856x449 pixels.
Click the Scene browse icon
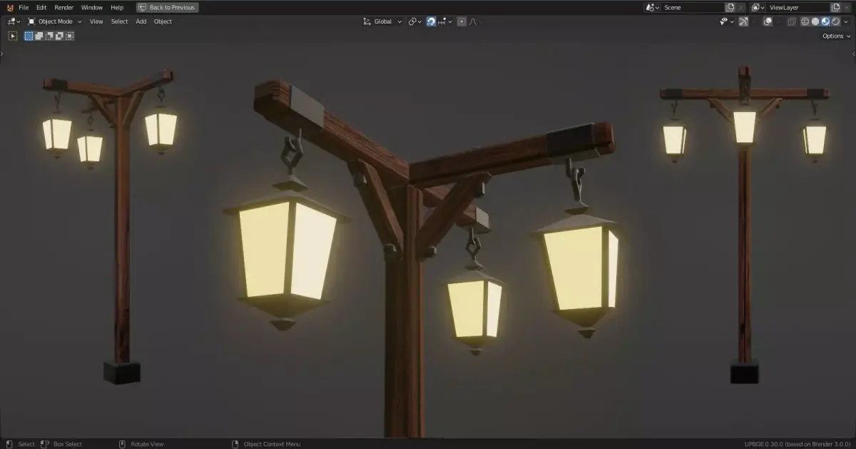click(652, 7)
